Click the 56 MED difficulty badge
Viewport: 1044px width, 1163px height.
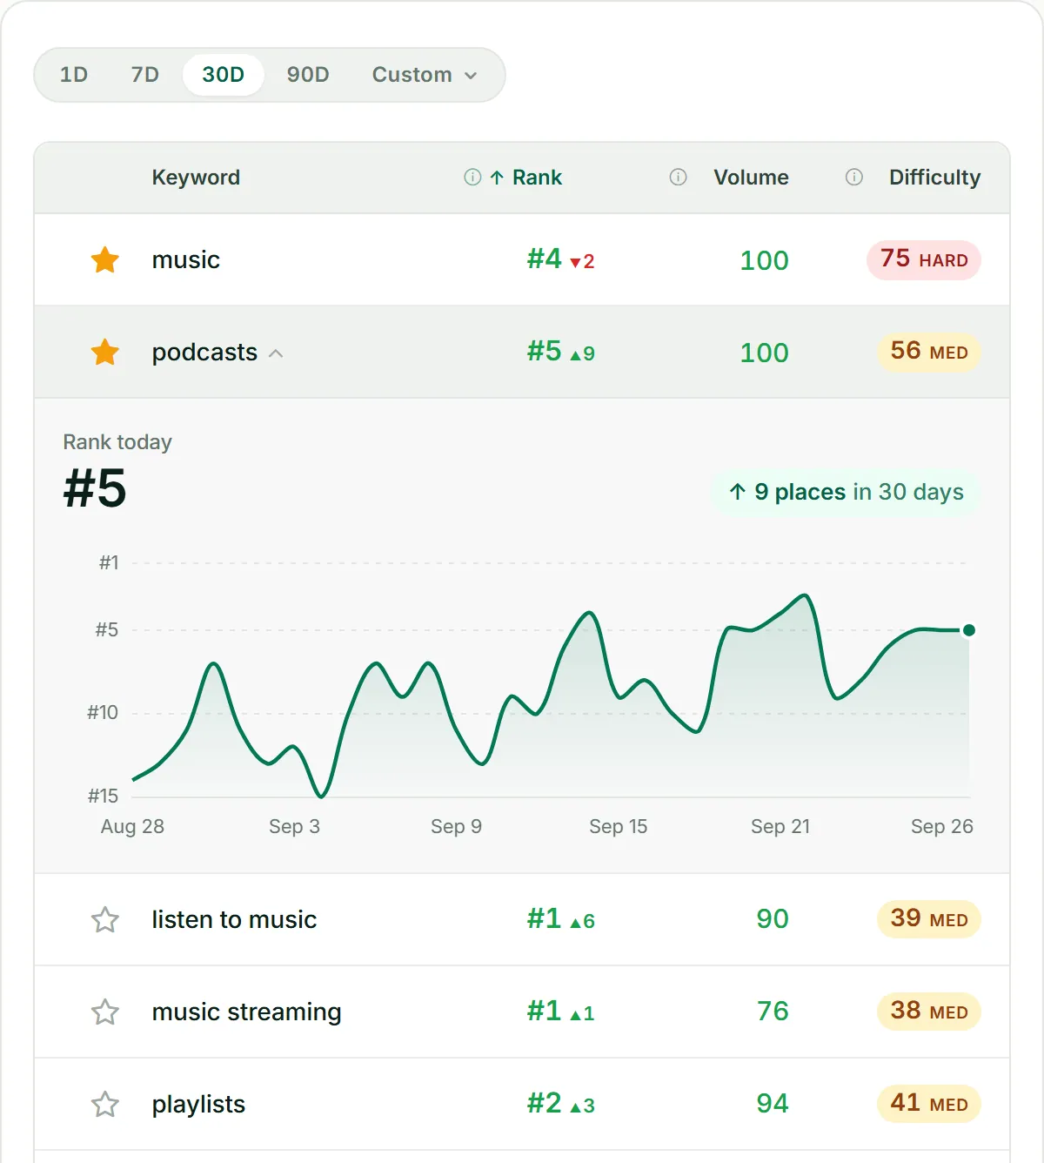click(x=929, y=352)
